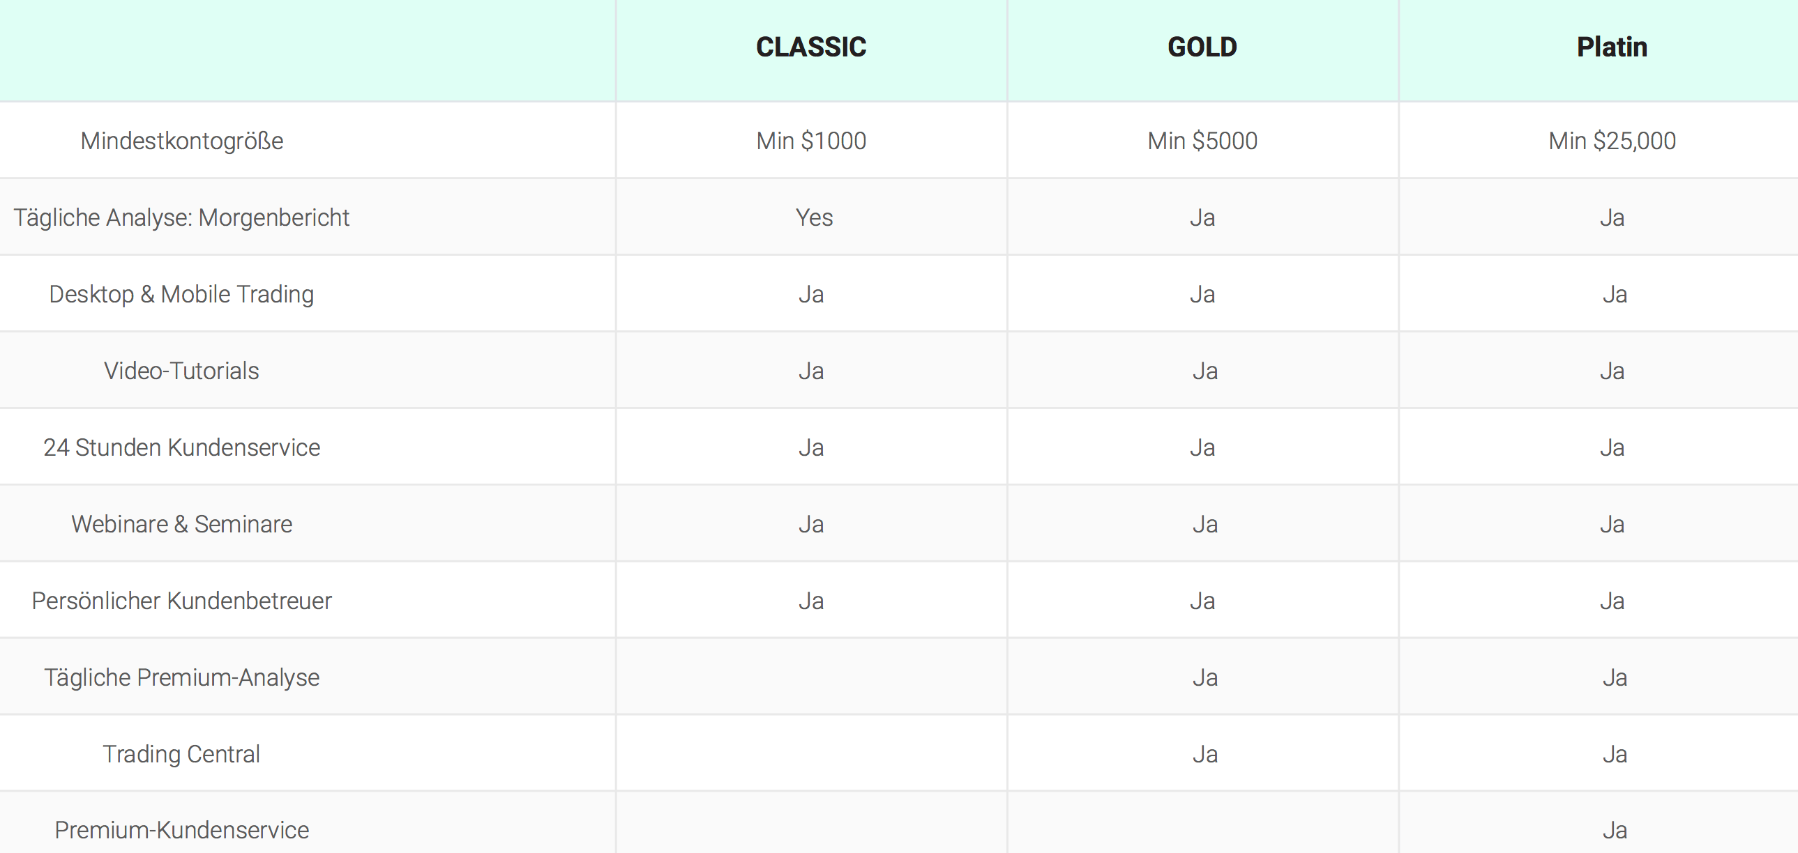Select the CLASSIC column header
1798x853 pixels.
[x=811, y=47]
